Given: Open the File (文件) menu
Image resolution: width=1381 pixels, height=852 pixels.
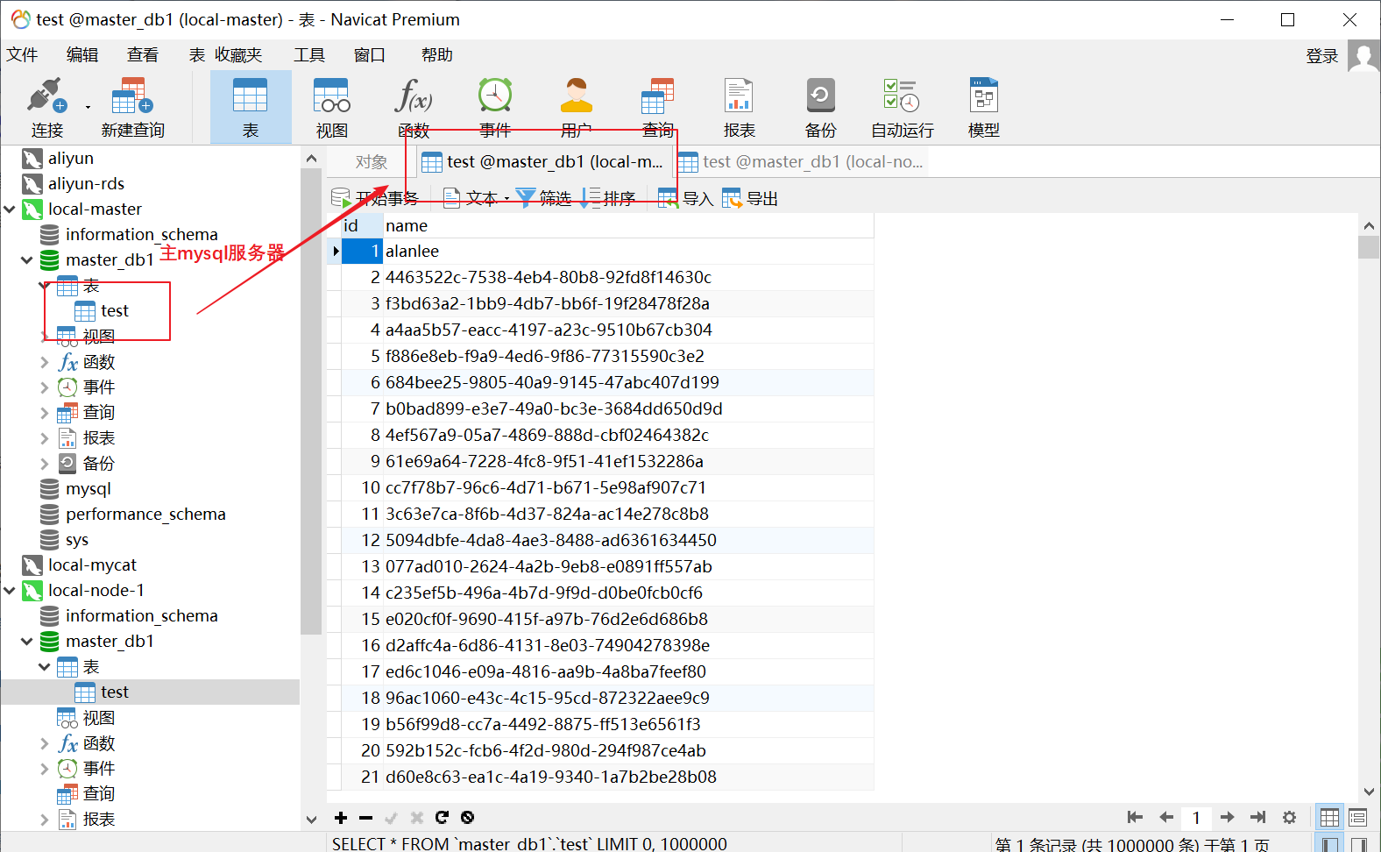Looking at the screenshot, I should click(x=22, y=55).
